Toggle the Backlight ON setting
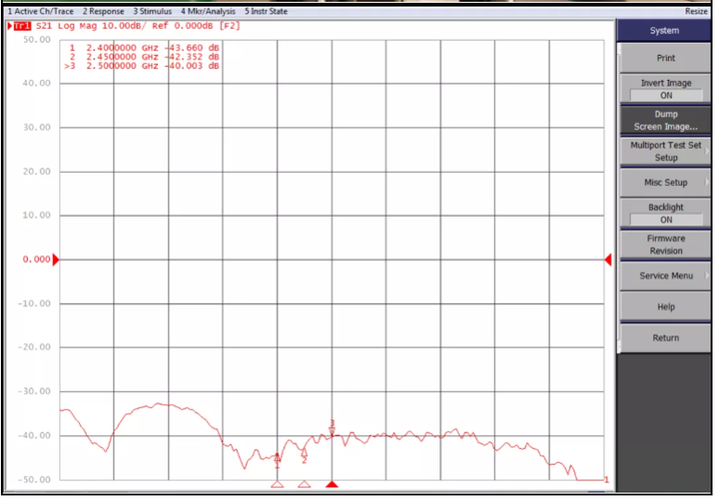Image resolution: width=719 pixels, height=501 pixels. coord(665,214)
